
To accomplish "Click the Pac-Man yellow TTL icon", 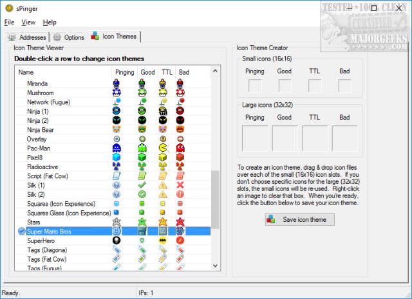I will (x=163, y=148).
